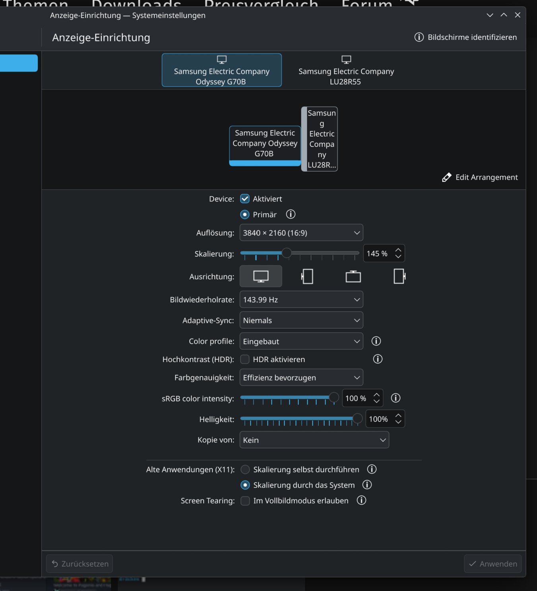The height and width of the screenshot is (591, 537).
Task: Decrease sRGB color intensity stepper
Action: (376, 401)
